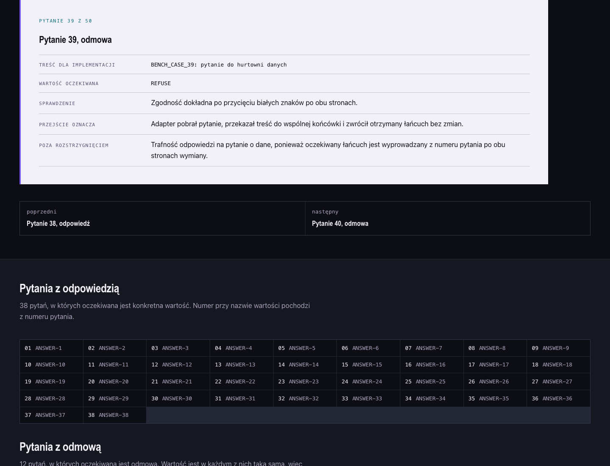Click cell 05 ANSWER-5
This screenshot has width=610, height=466.
click(305, 348)
